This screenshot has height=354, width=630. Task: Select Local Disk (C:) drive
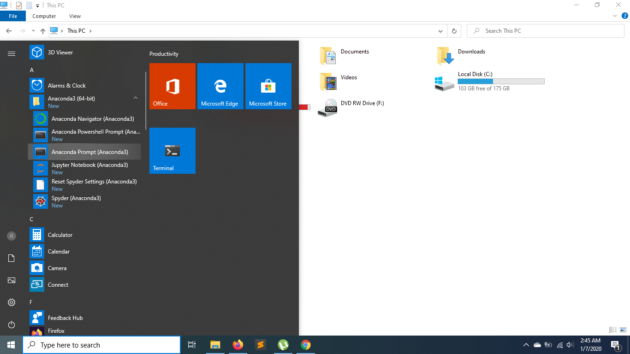tap(490, 81)
